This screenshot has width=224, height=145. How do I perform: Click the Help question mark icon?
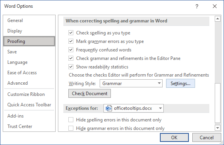coord(197,6)
